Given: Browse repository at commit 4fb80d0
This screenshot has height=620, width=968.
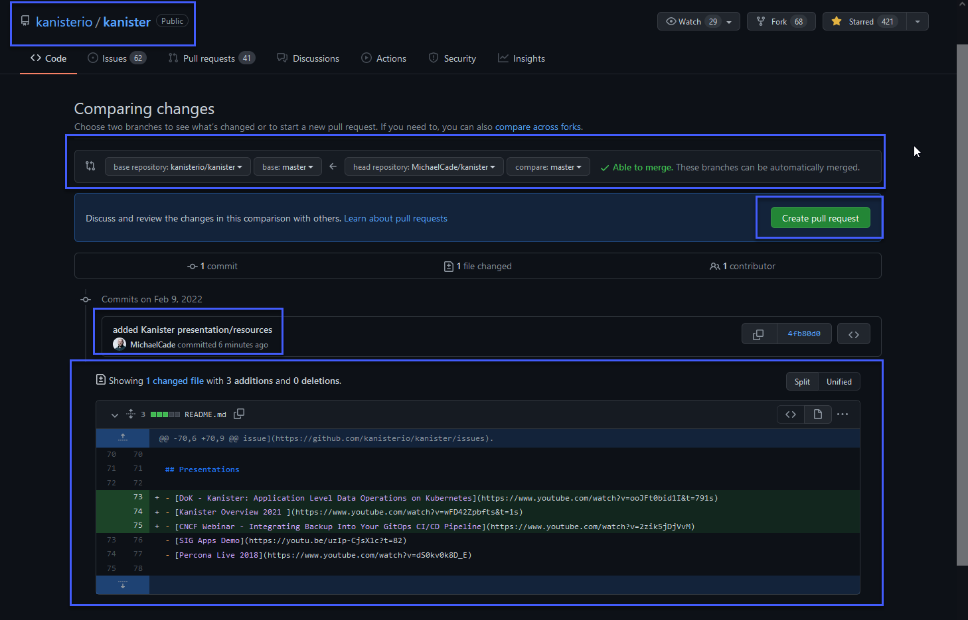Looking at the screenshot, I should (x=853, y=334).
